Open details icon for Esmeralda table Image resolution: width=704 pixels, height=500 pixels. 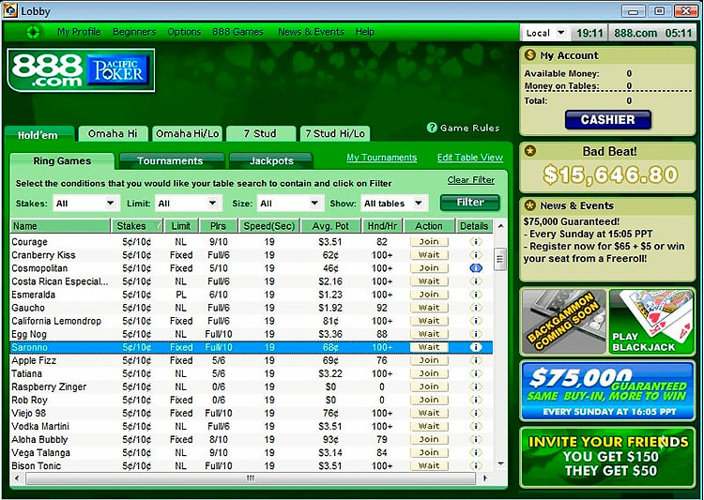click(476, 294)
